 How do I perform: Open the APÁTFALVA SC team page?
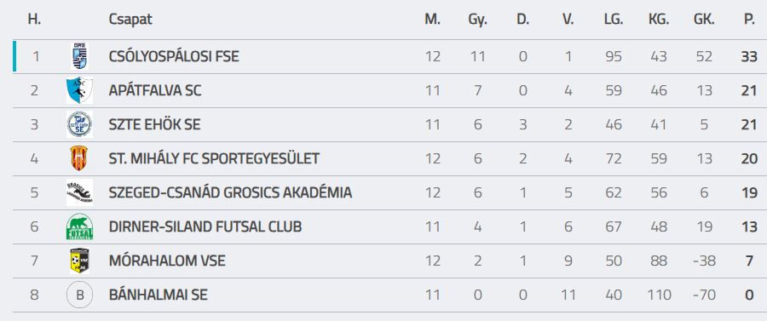coord(155,91)
